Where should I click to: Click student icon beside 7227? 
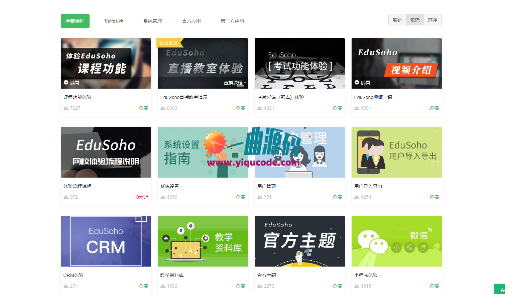(66, 108)
